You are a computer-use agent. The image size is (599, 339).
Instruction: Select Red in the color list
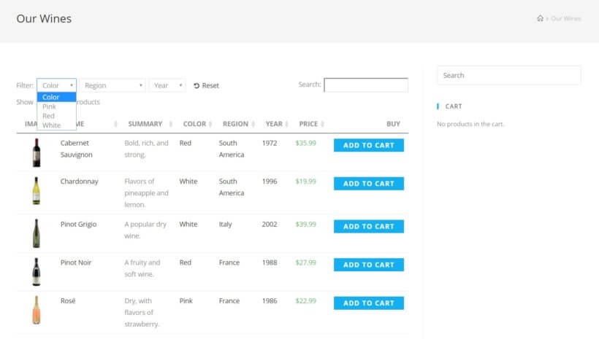point(56,116)
